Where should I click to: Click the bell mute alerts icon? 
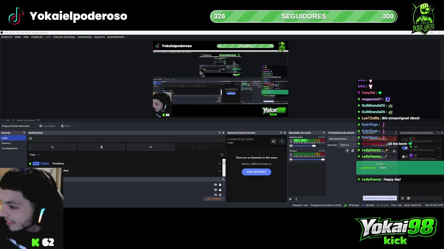click(102, 147)
